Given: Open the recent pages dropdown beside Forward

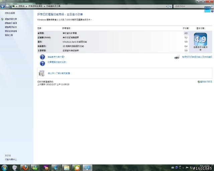Looking at the screenshot, I should (10, 6).
